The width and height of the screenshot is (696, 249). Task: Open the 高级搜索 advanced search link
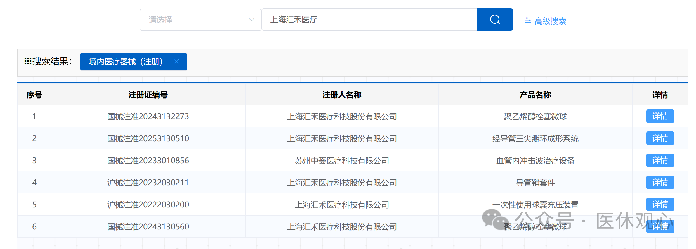[x=550, y=21]
